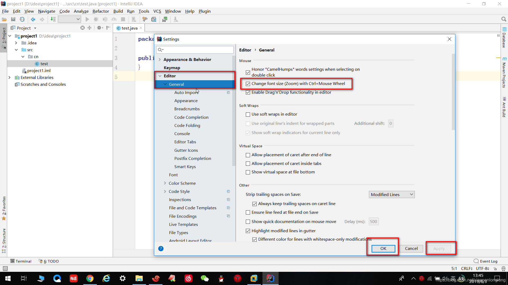The width and height of the screenshot is (508, 285).
Task: Enable Ensure line feed at file end on Save
Action: coord(248,212)
